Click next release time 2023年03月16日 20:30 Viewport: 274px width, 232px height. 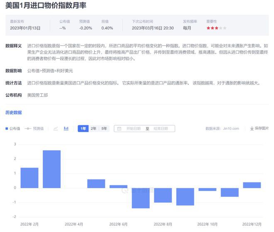click(x=153, y=28)
